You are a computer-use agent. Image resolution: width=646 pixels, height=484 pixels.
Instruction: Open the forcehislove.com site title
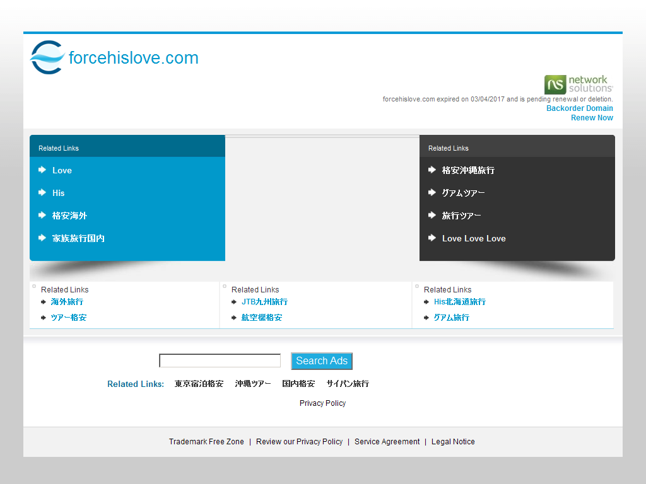coord(134,58)
